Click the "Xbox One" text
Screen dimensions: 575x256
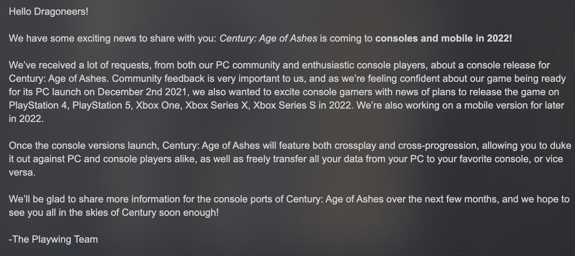[x=157, y=105]
